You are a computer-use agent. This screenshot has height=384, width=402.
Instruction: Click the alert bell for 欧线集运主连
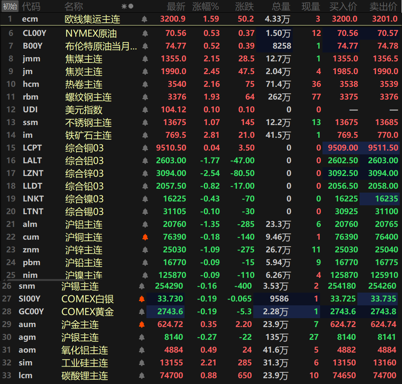(x=144, y=19)
